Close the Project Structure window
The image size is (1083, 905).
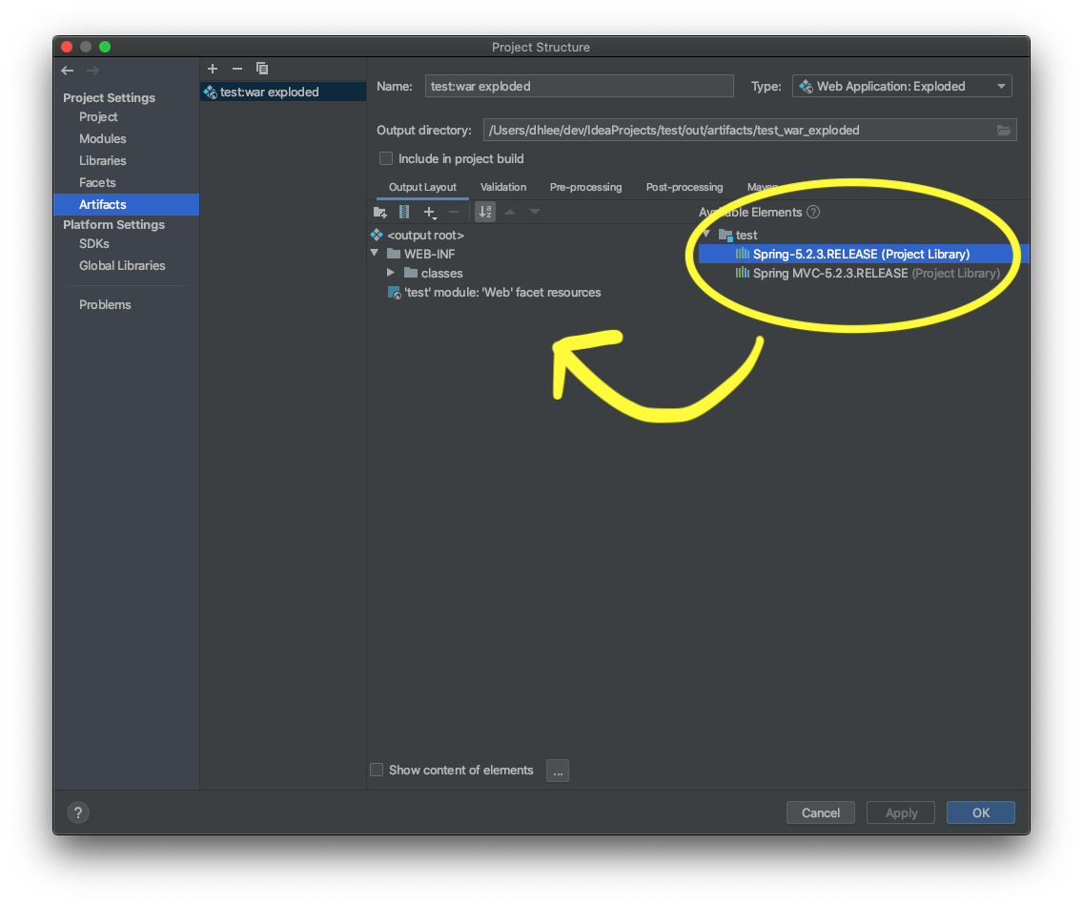(67, 47)
